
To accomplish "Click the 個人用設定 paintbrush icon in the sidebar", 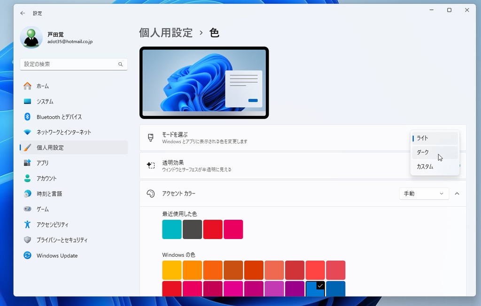I will [x=27, y=148].
